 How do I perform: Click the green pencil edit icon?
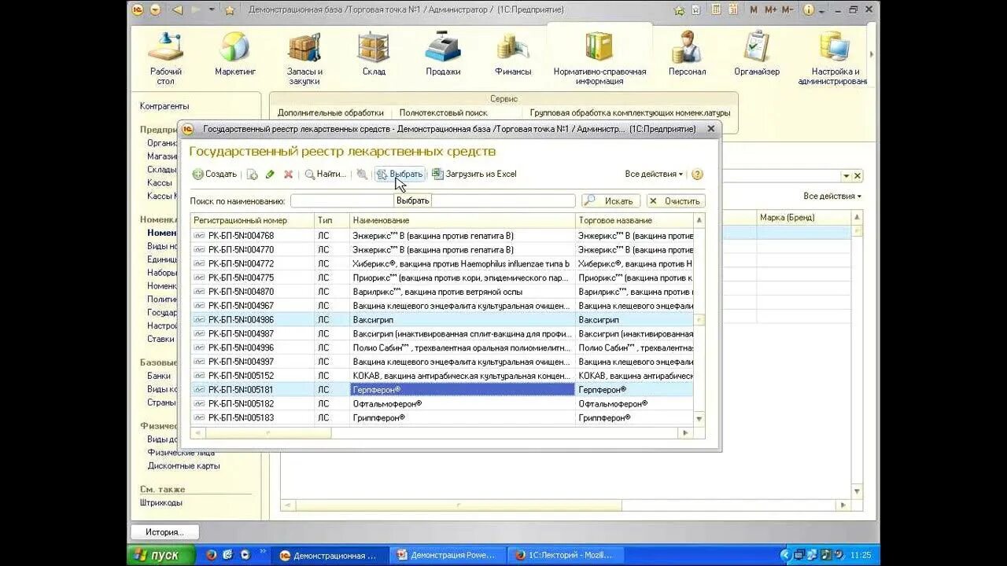pos(270,175)
